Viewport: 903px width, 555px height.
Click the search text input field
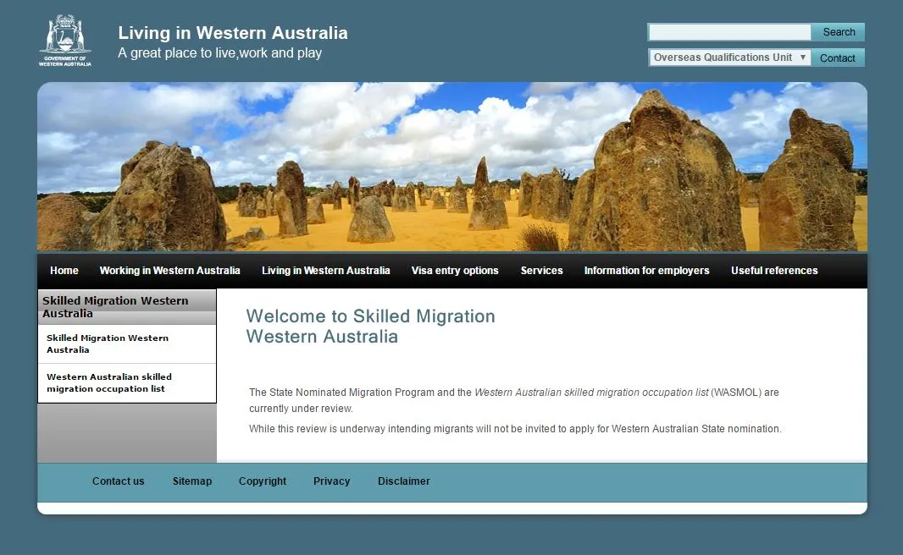pyautogui.click(x=729, y=32)
